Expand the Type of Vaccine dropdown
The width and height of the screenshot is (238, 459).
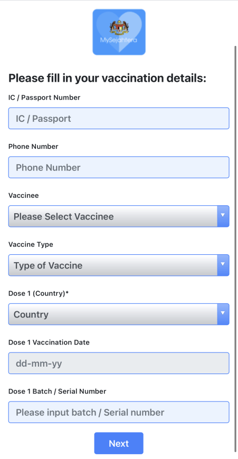pos(119,265)
